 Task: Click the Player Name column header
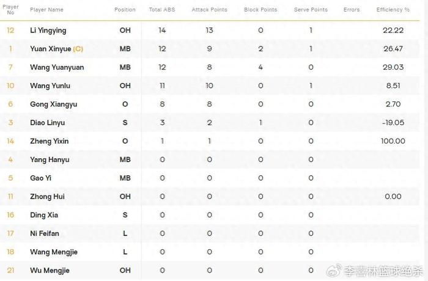click(46, 10)
